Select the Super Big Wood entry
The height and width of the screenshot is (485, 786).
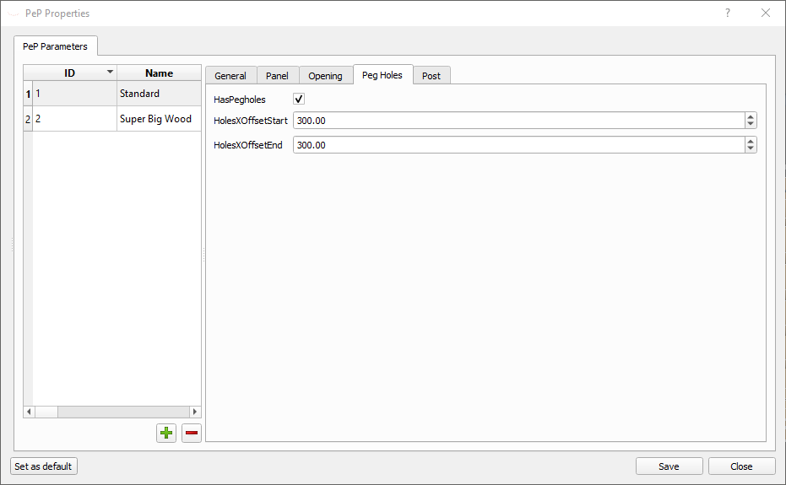[155, 119]
